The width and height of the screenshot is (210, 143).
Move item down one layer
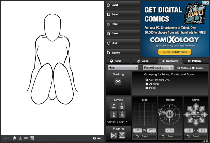114,114
